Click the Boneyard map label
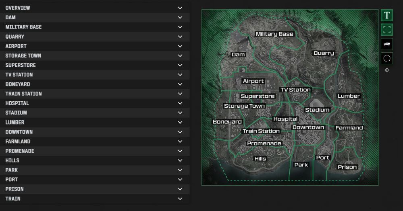 [227, 122]
